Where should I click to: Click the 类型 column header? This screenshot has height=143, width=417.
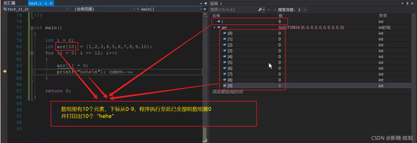click(383, 16)
